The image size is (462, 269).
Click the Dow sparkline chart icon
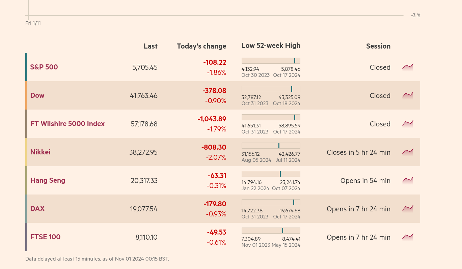point(408,95)
